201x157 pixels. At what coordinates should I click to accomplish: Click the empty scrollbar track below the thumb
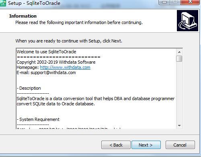tap(179, 92)
